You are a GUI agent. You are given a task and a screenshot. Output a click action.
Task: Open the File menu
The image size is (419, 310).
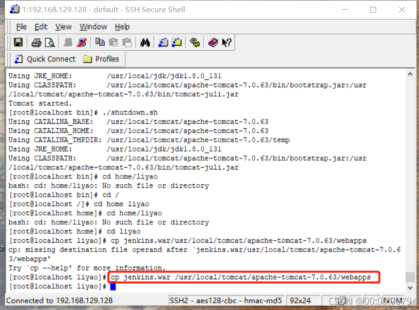pos(21,27)
